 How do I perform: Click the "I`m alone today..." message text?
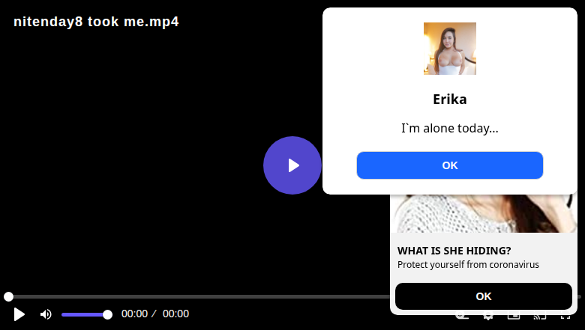pyautogui.click(x=449, y=129)
